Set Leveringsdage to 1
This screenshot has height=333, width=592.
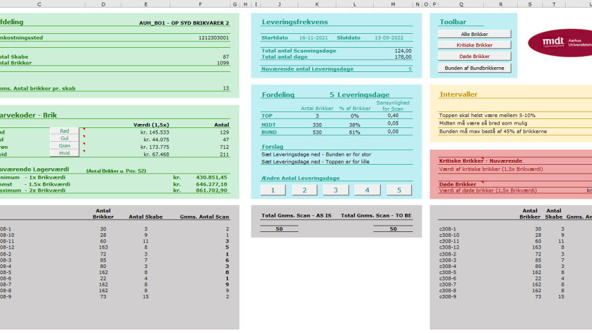pyautogui.click(x=273, y=190)
